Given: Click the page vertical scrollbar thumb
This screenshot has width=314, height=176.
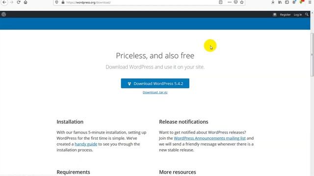Looking at the screenshot, I should (312, 54).
